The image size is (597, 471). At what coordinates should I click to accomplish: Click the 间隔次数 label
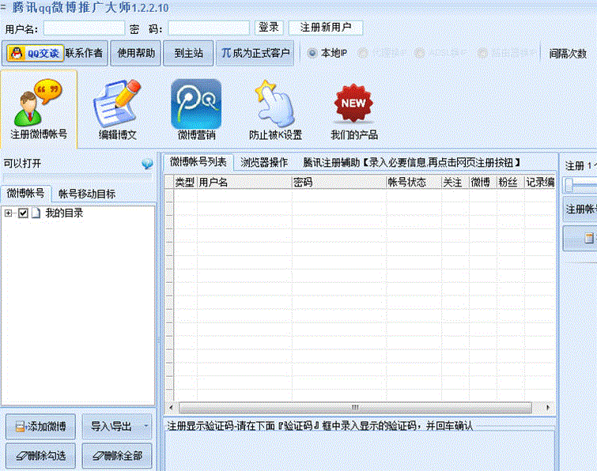tap(567, 54)
